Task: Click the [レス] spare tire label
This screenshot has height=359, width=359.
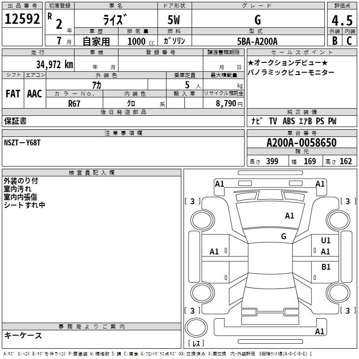Action: click(x=196, y=343)
